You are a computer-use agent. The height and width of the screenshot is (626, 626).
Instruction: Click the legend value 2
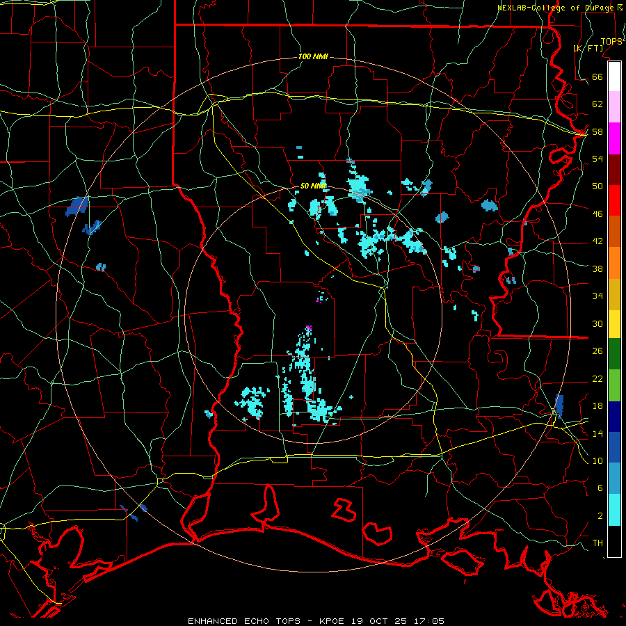600,515
